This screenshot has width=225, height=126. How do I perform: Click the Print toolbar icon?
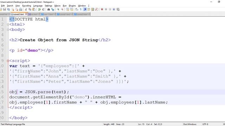pyautogui.click(x=21, y=9)
